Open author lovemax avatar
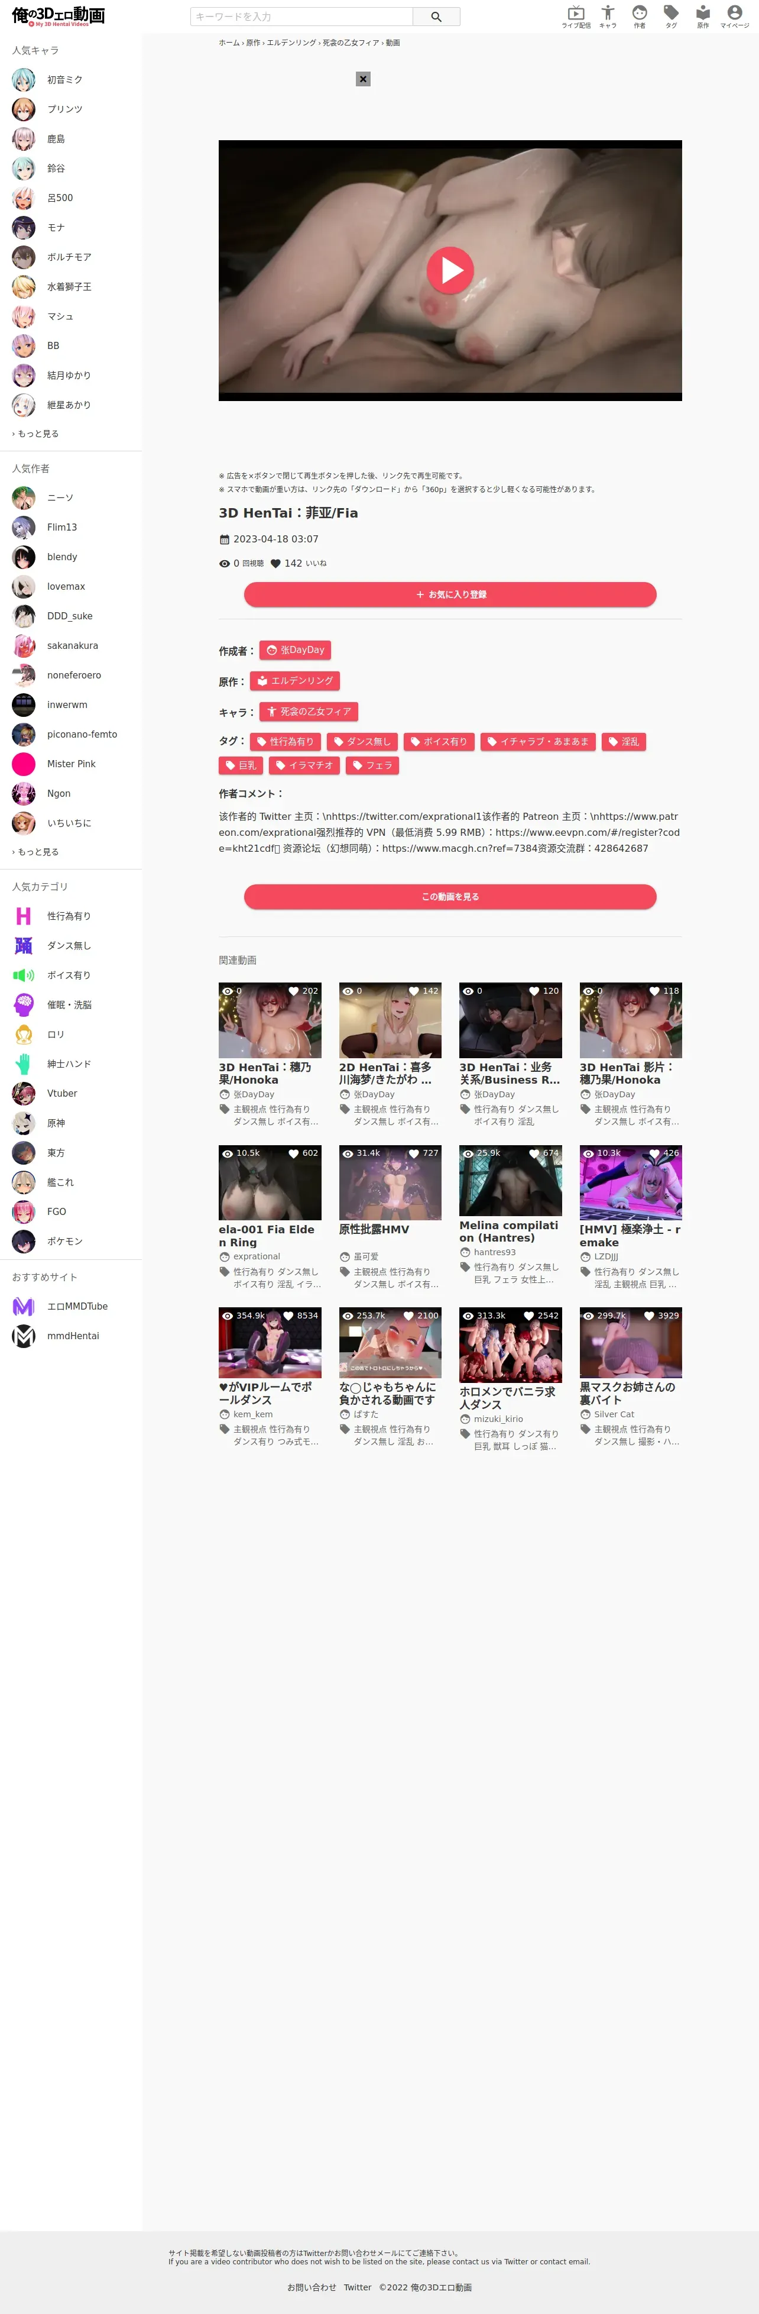 pos(24,587)
